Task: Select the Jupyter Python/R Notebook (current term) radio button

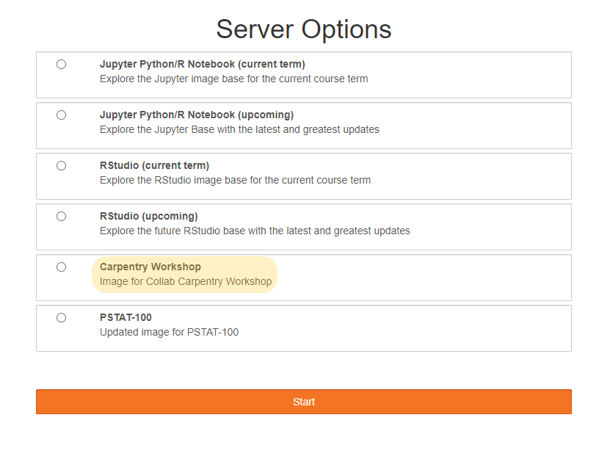Action: pyautogui.click(x=61, y=64)
